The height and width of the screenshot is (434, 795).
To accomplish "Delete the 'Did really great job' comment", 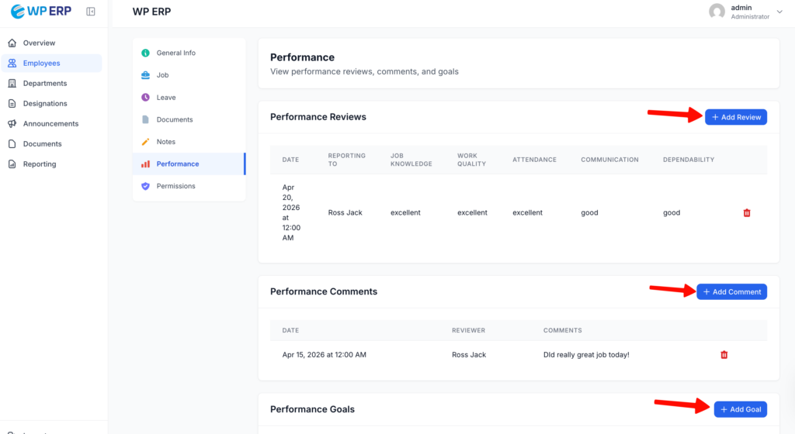I will pyautogui.click(x=724, y=355).
